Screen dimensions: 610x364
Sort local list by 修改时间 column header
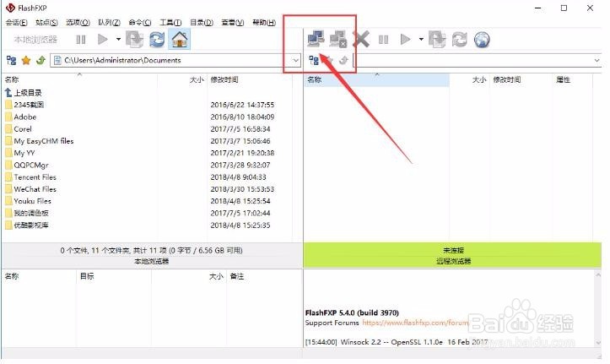[x=250, y=79]
